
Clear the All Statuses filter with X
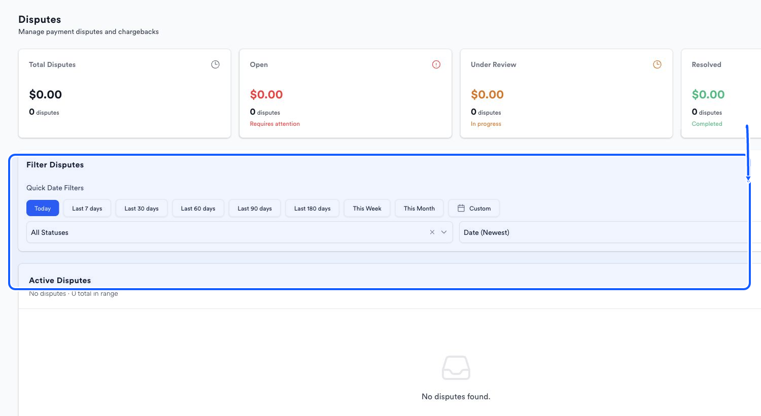(x=432, y=232)
